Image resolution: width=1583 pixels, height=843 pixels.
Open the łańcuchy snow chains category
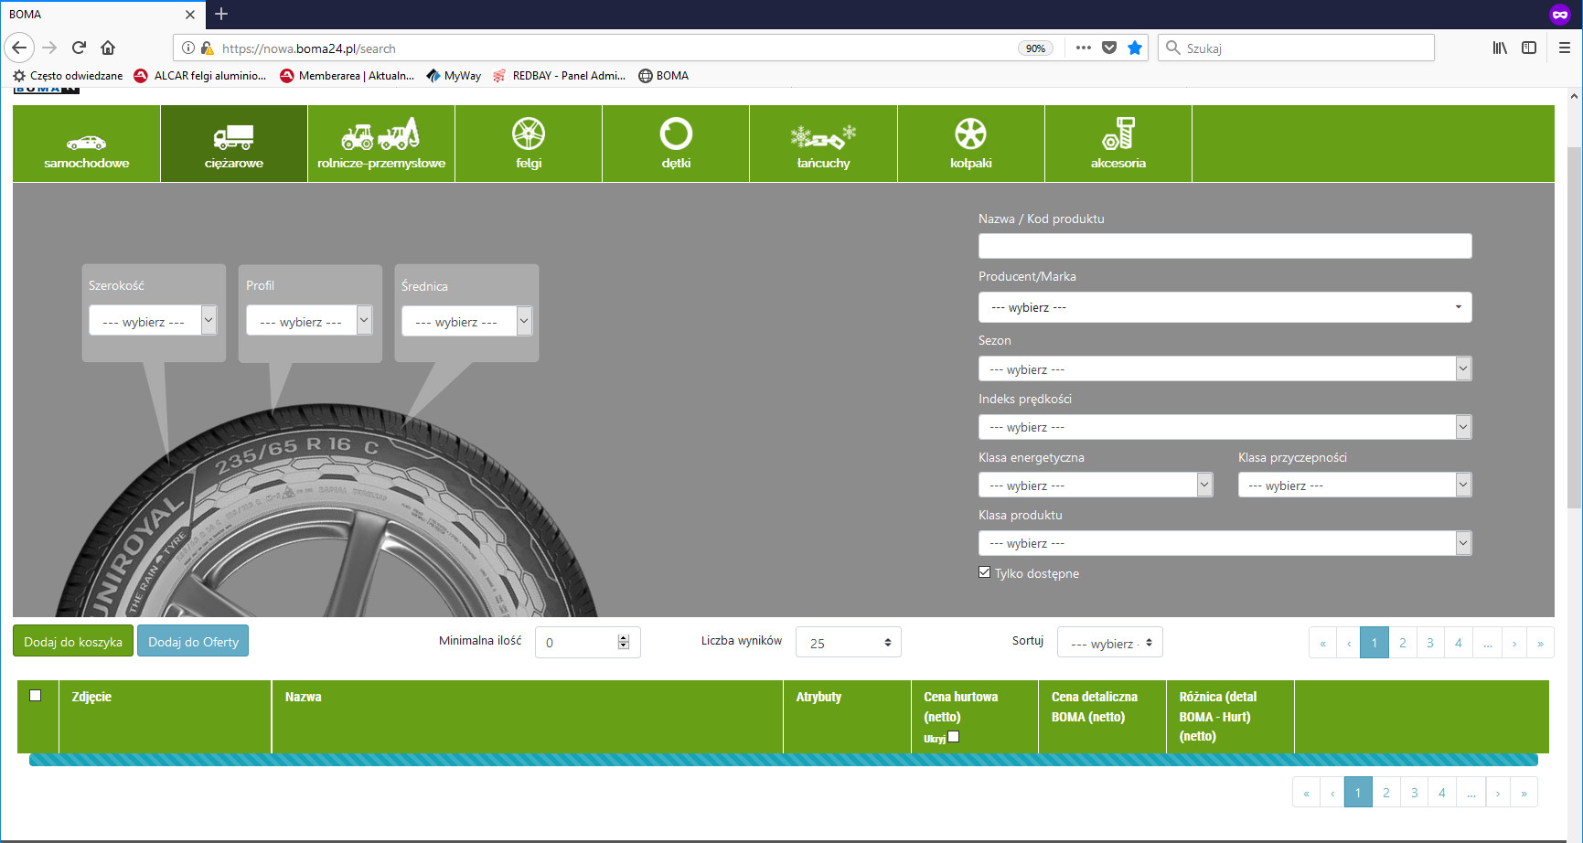coord(823,144)
